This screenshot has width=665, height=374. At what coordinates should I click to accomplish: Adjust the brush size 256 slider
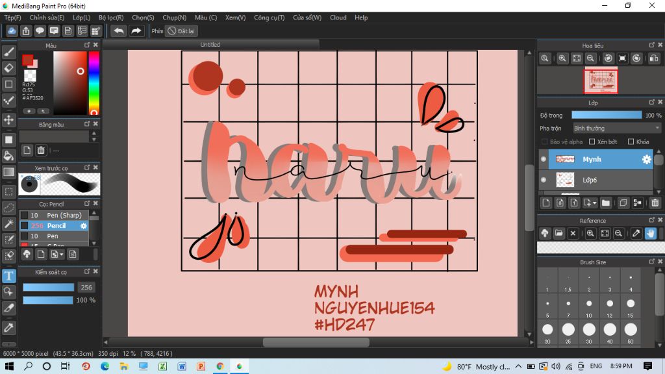click(48, 288)
